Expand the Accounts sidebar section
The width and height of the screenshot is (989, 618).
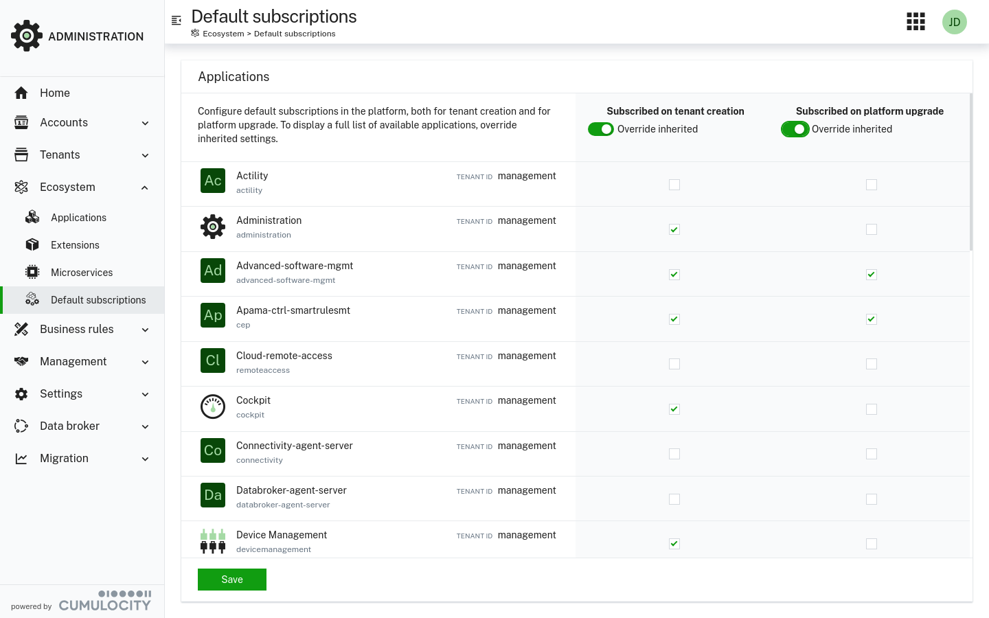coord(64,123)
